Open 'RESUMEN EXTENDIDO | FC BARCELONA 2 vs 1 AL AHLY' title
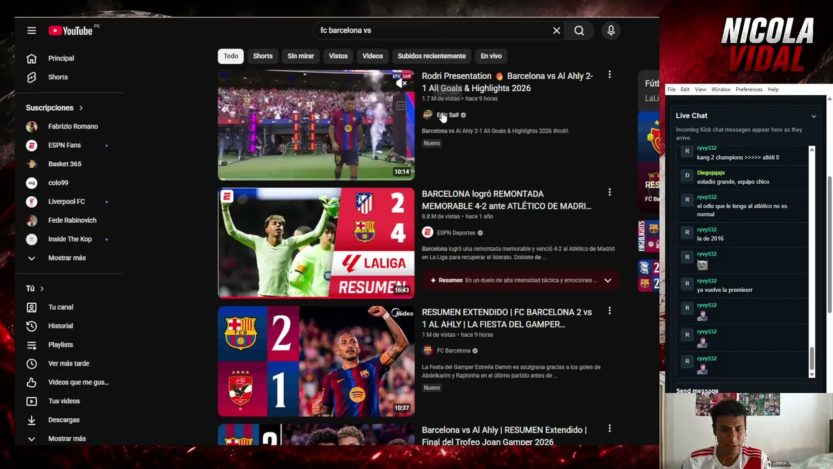Viewport: 833px width, 469px height. [x=507, y=318]
